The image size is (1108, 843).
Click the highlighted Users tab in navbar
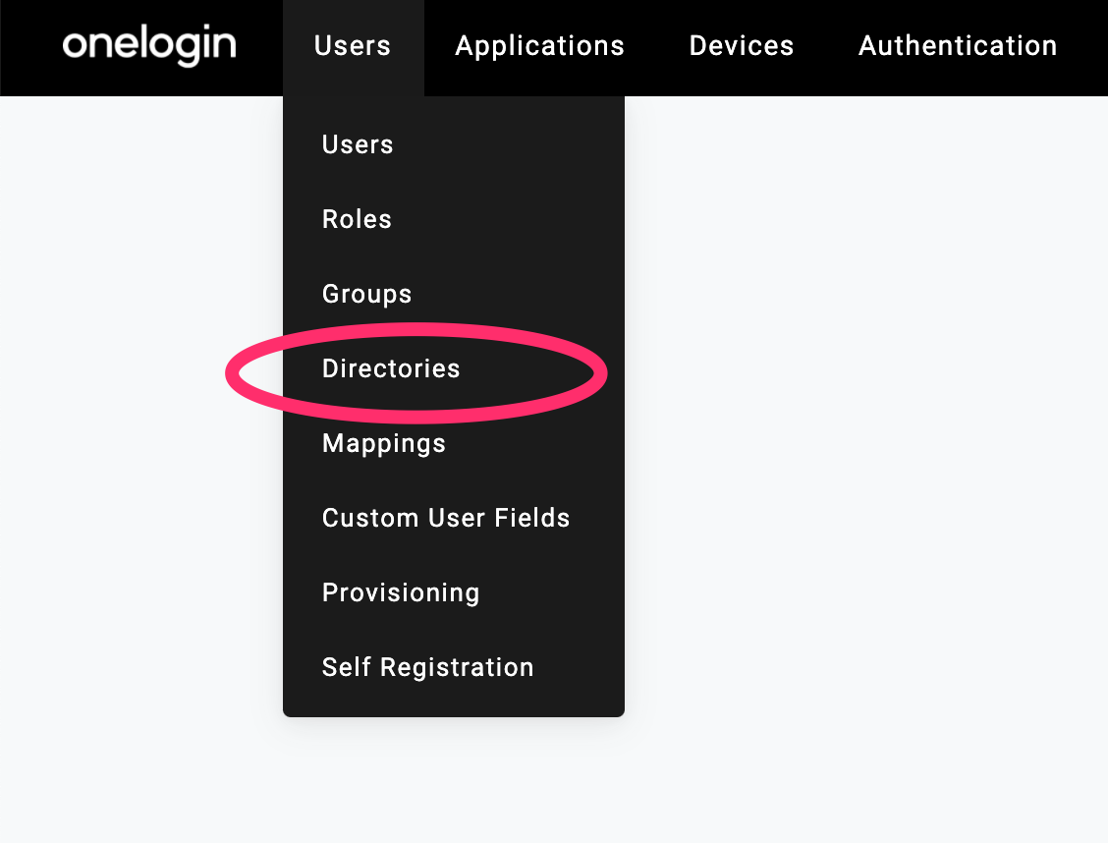[x=352, y=45]
